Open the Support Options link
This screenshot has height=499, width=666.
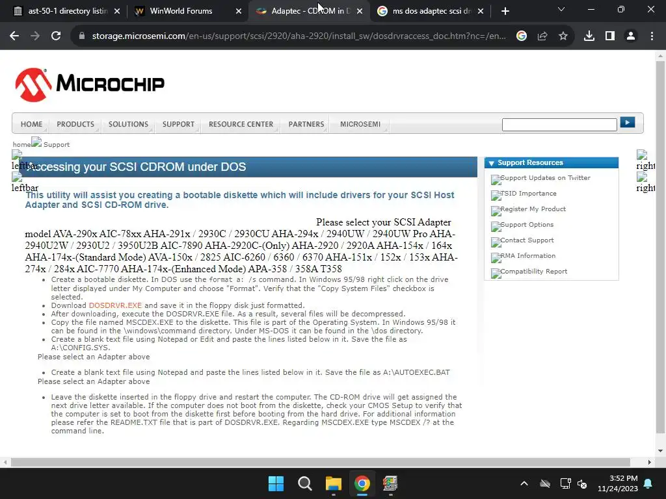pyautogui.click(x=527, y=224)
